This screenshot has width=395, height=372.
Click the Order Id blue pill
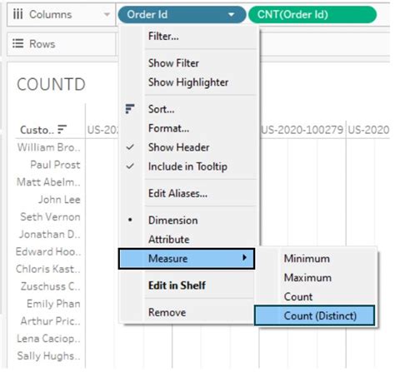click(x=182, y=15)
